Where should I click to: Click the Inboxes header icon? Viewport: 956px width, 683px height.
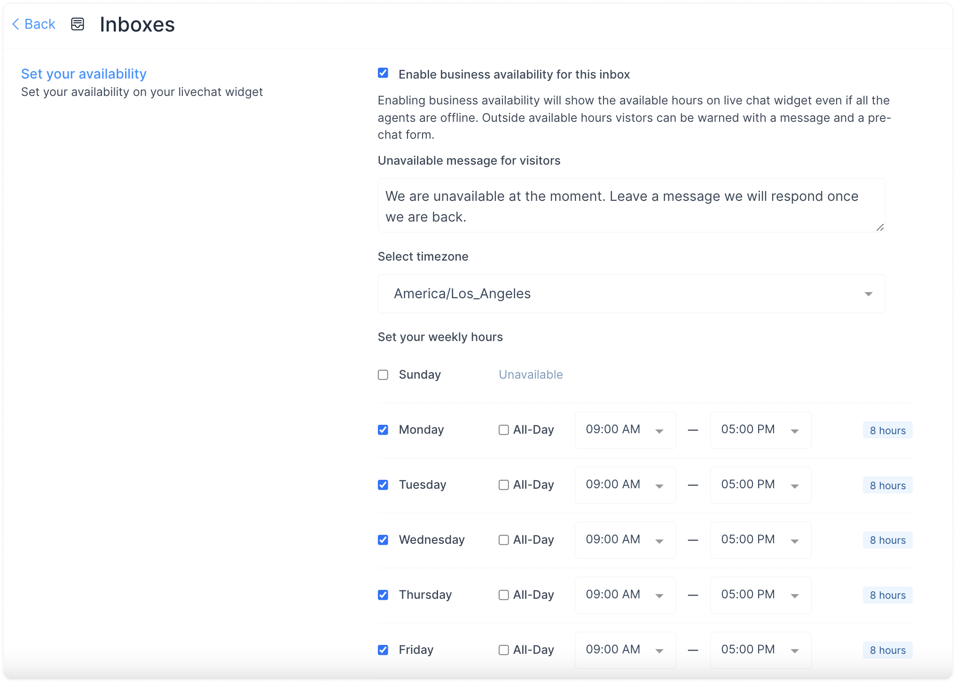(x=78, y=24)
